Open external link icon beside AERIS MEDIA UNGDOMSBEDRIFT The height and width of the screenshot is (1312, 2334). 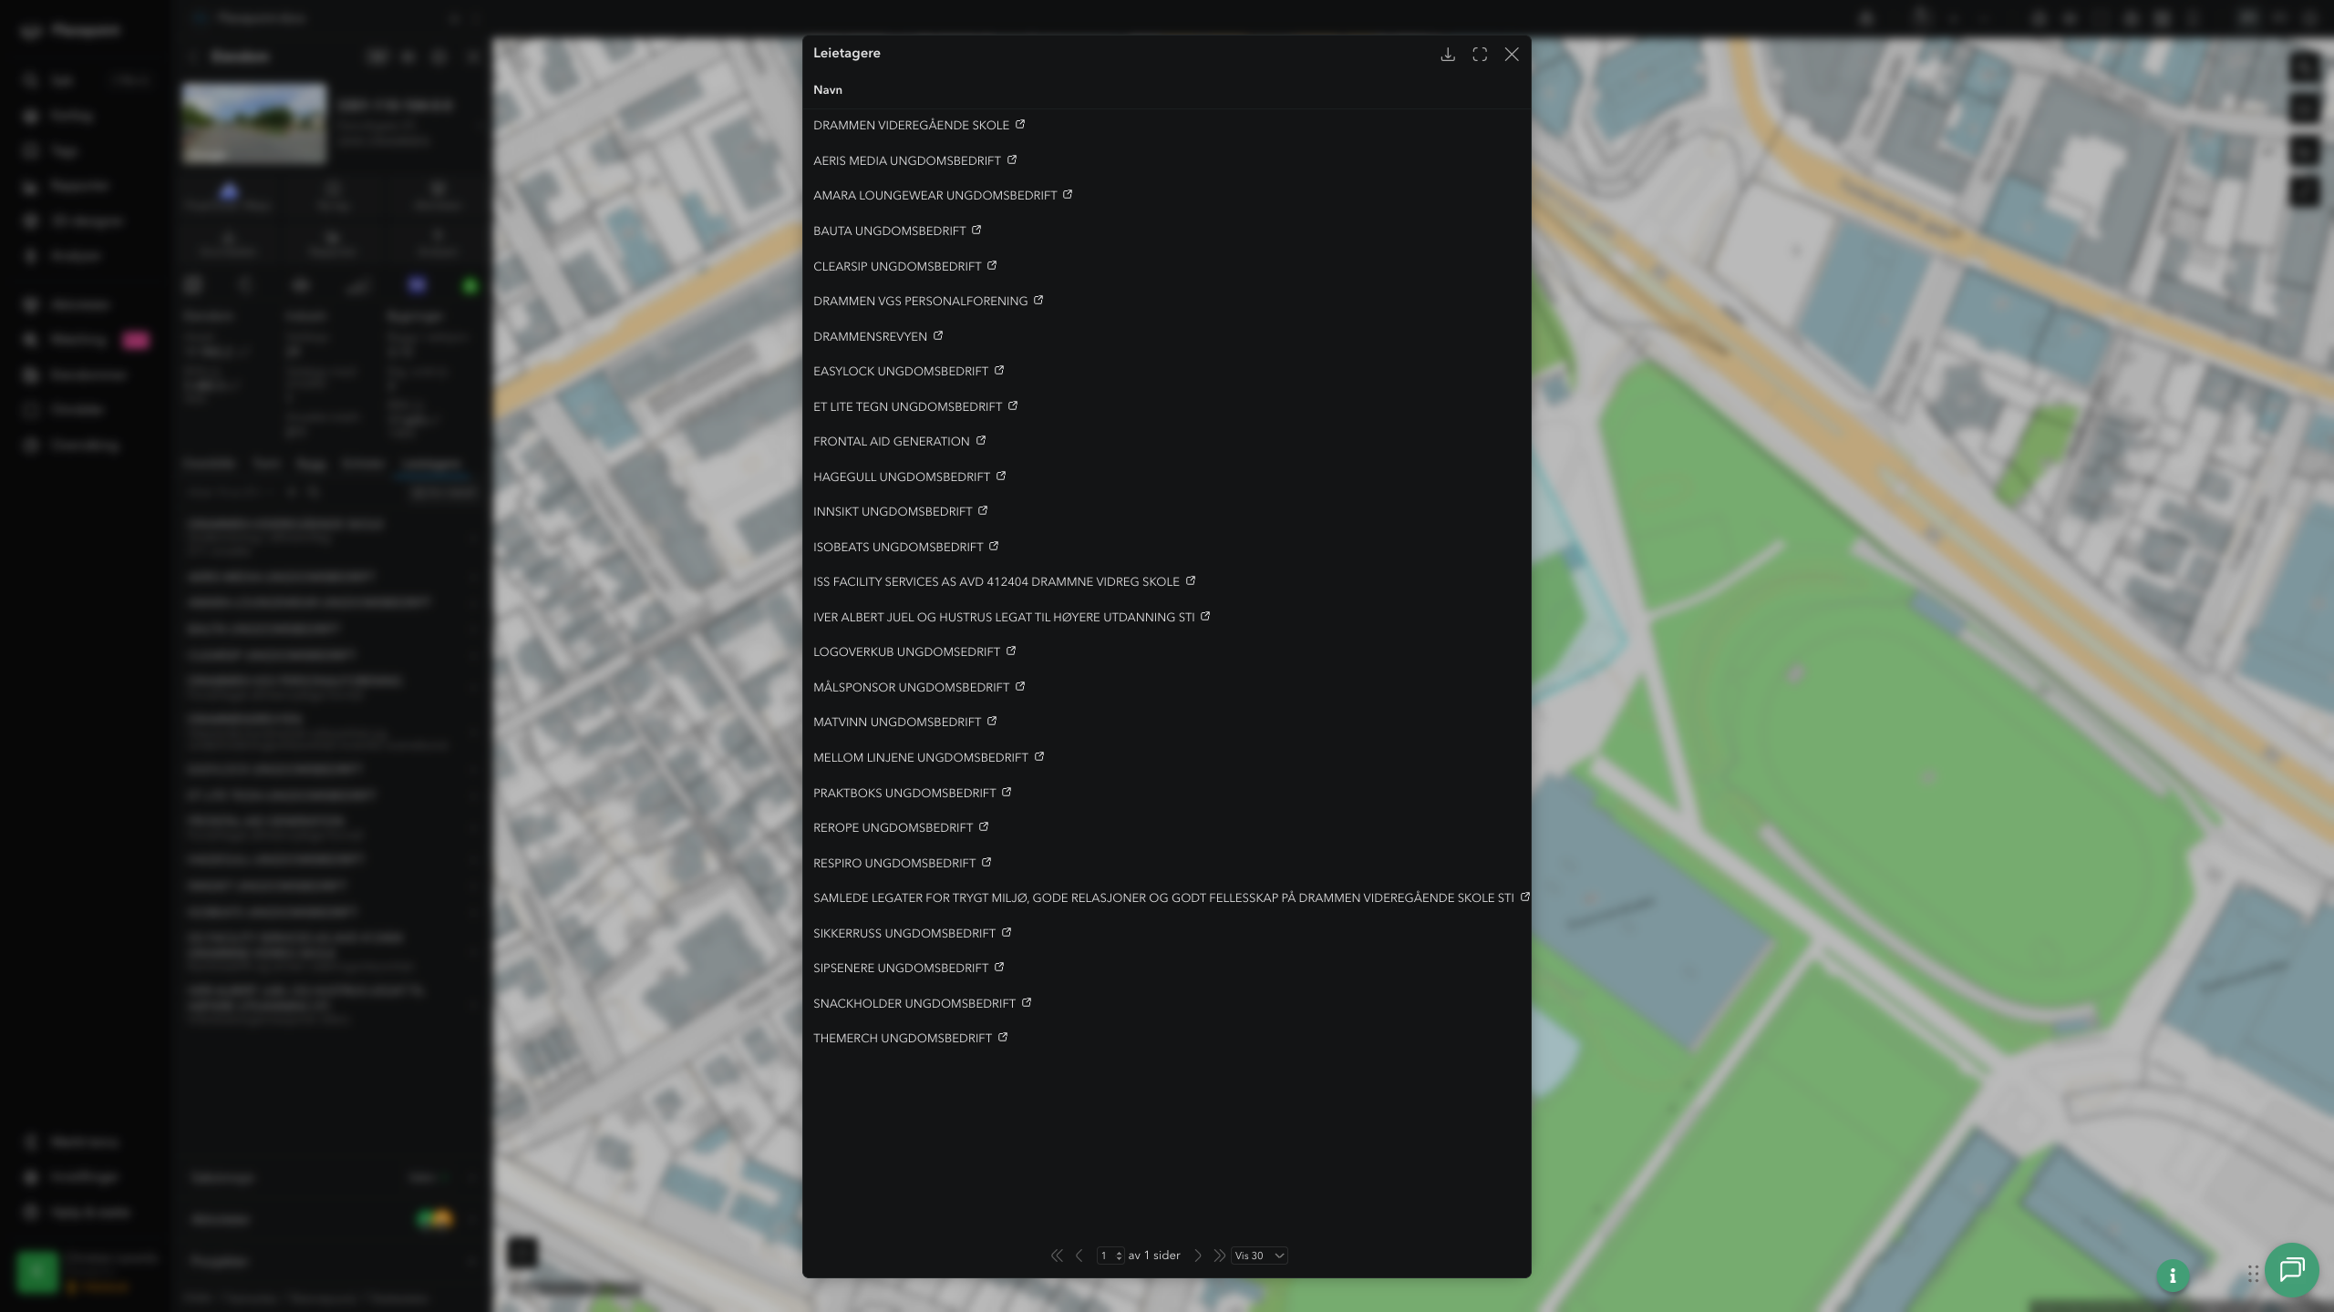[x=1012, y=159]
